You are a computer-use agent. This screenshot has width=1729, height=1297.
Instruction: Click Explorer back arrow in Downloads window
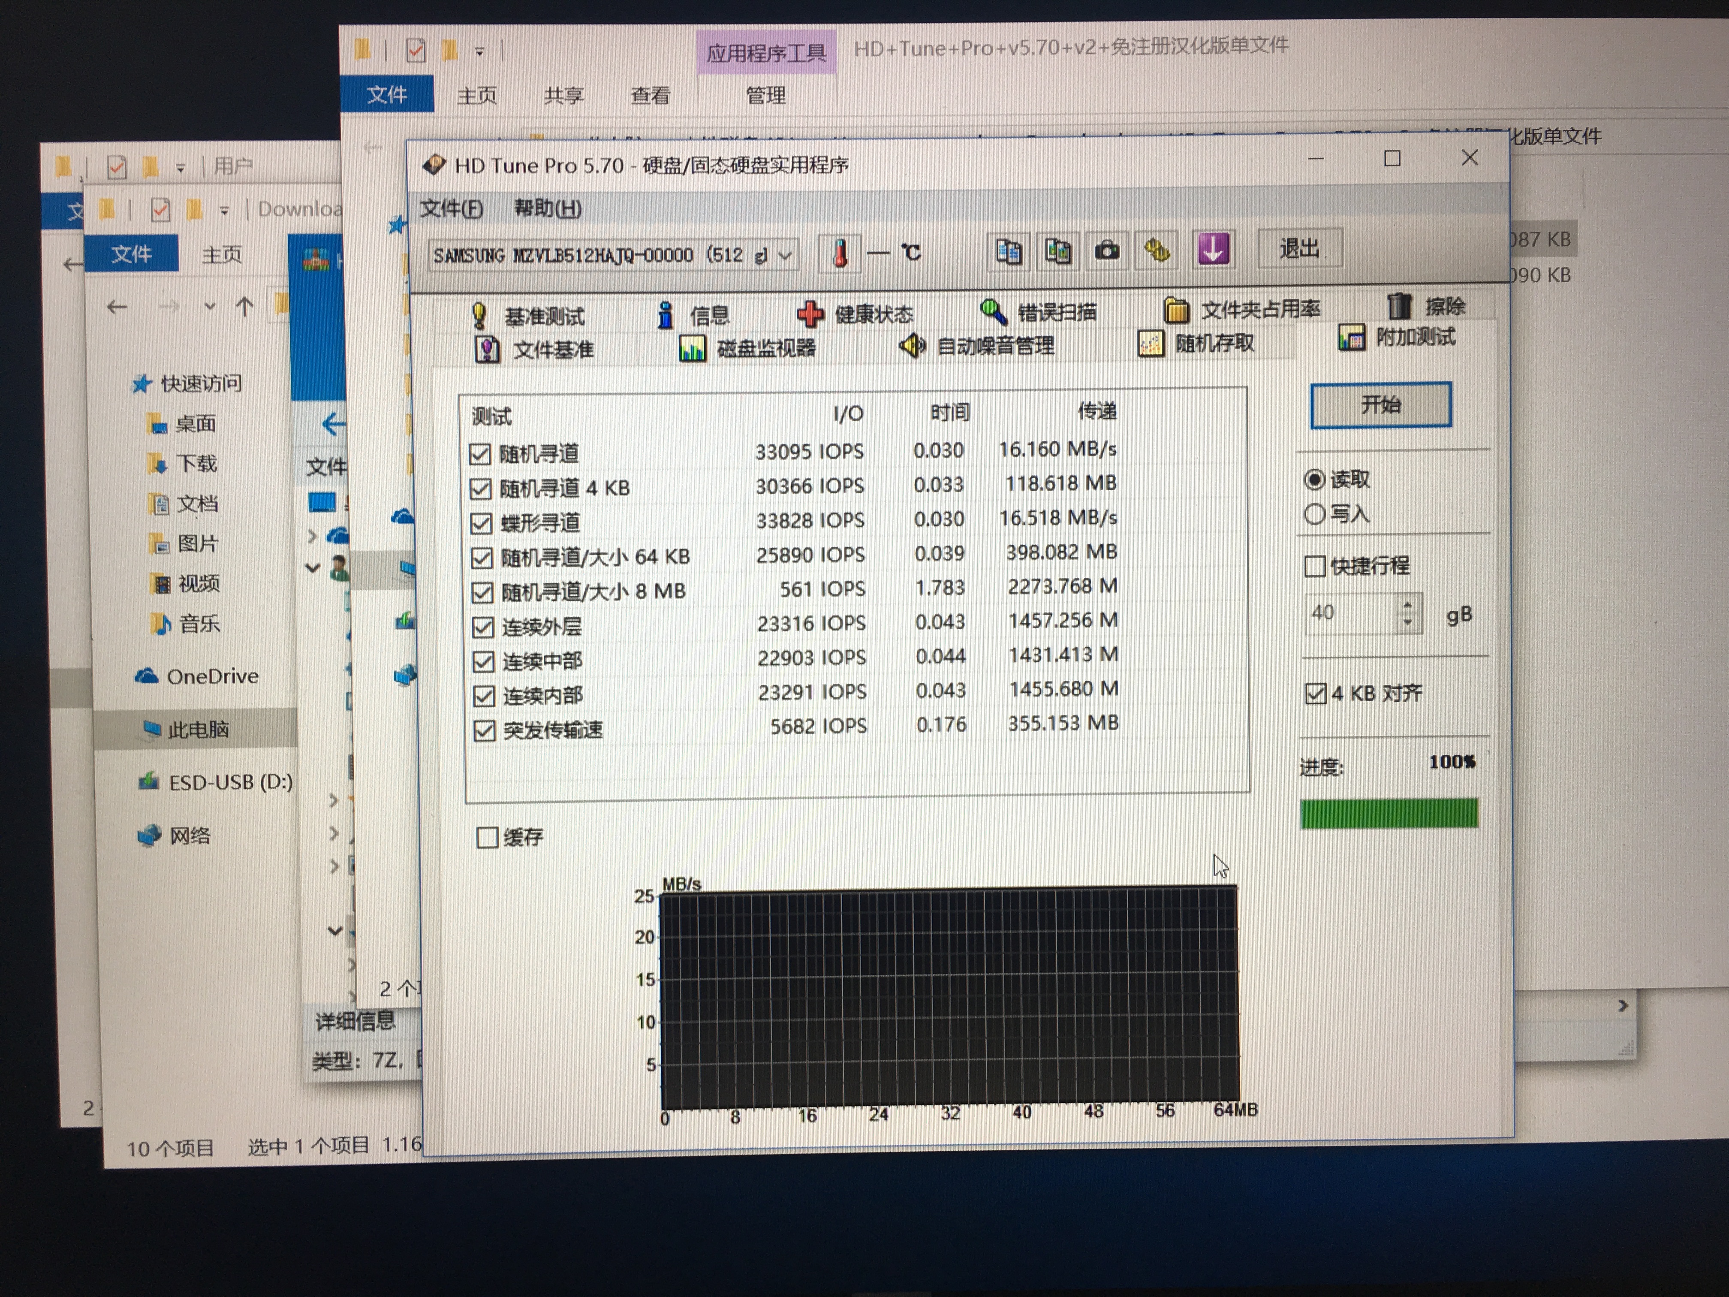tap(117, 307)
